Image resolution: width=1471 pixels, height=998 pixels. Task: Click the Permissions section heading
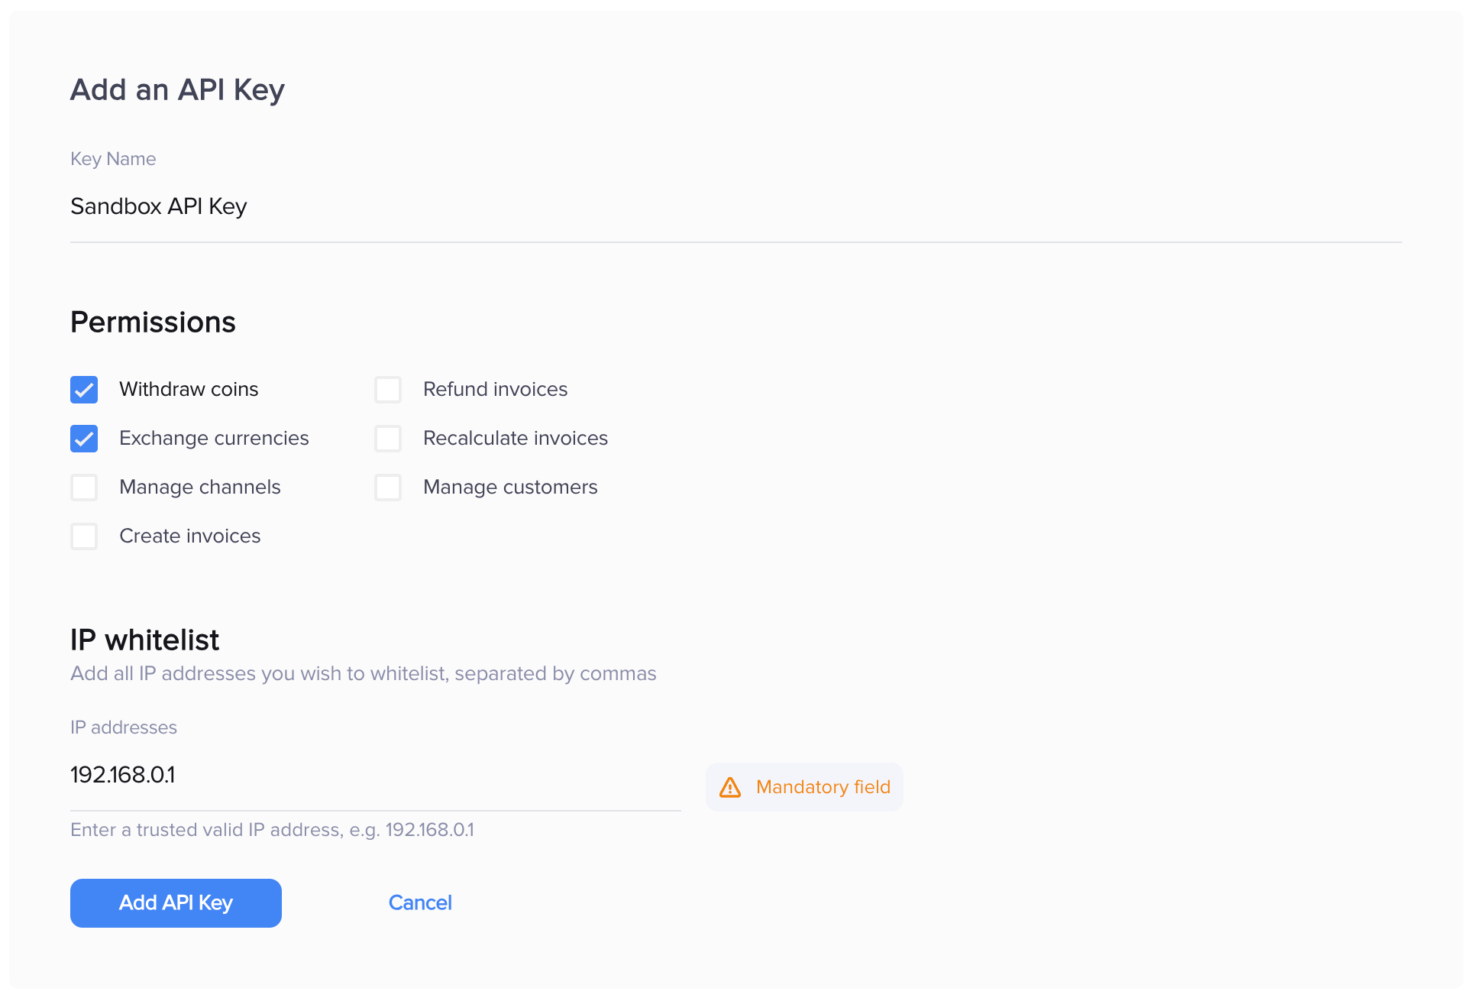click(x=153, y=322)
